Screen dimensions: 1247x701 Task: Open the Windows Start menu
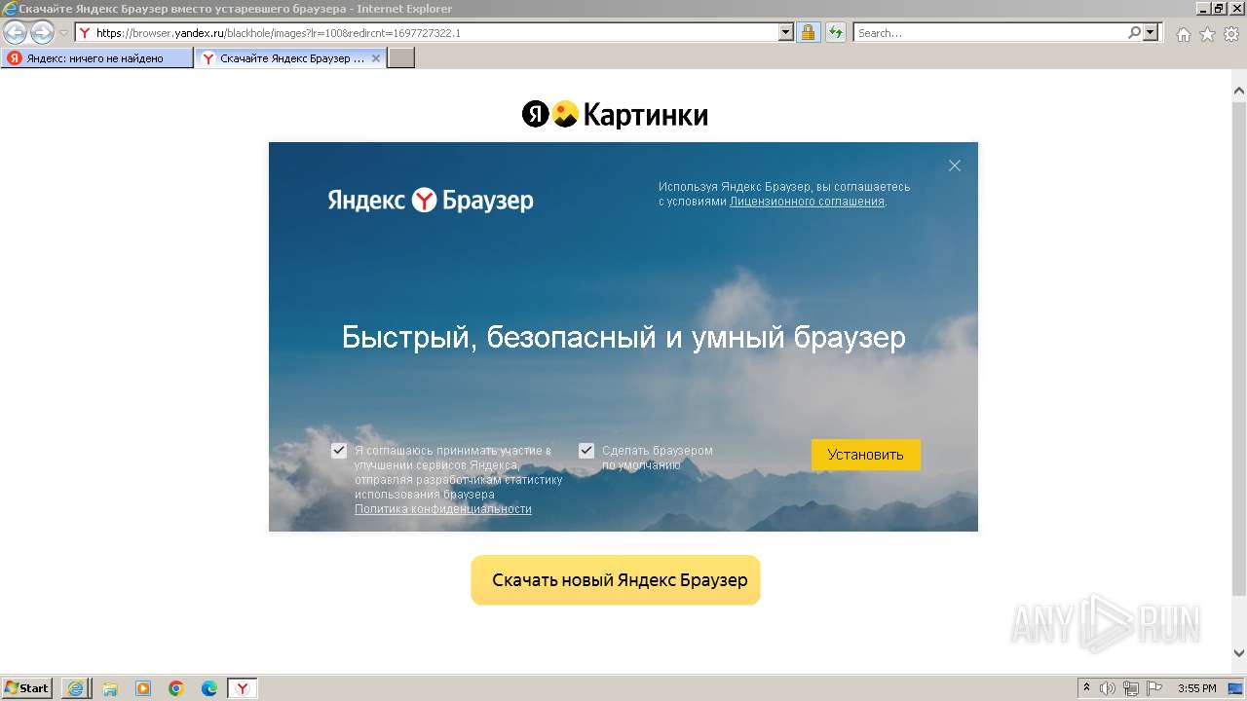pyautogui.click(x=27, y=687)
